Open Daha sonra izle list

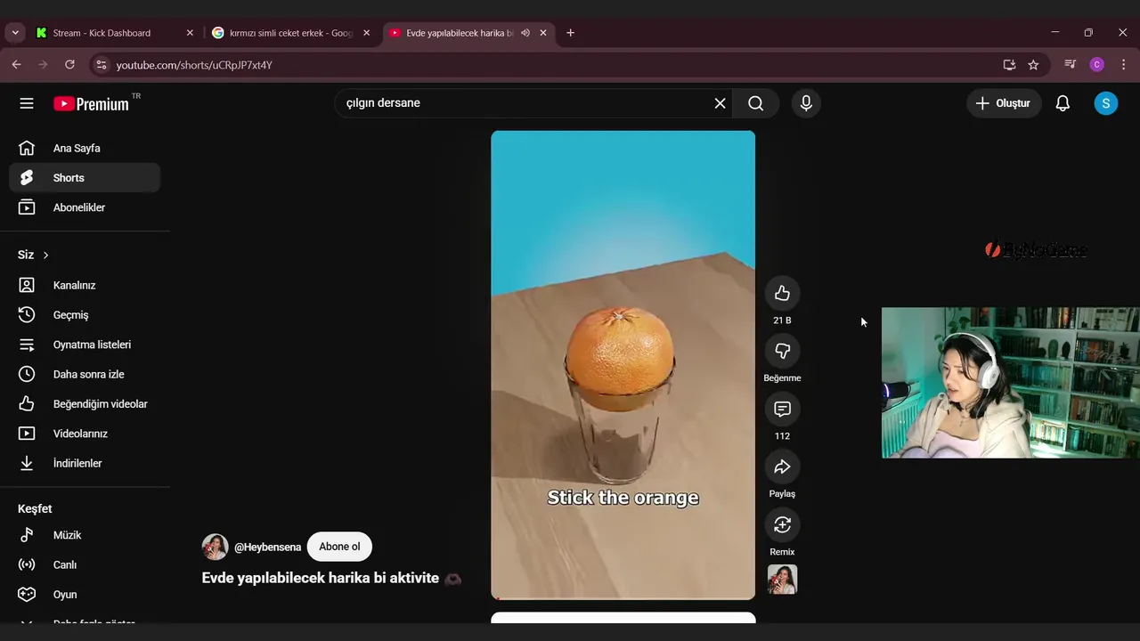pyautogui.click(x=85, y=375)
